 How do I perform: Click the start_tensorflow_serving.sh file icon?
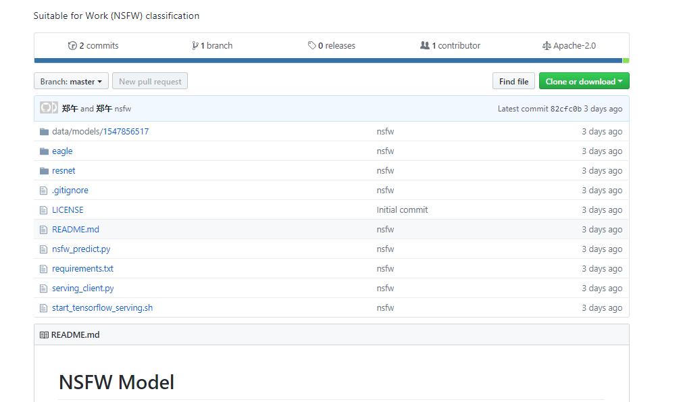[43, 308]
